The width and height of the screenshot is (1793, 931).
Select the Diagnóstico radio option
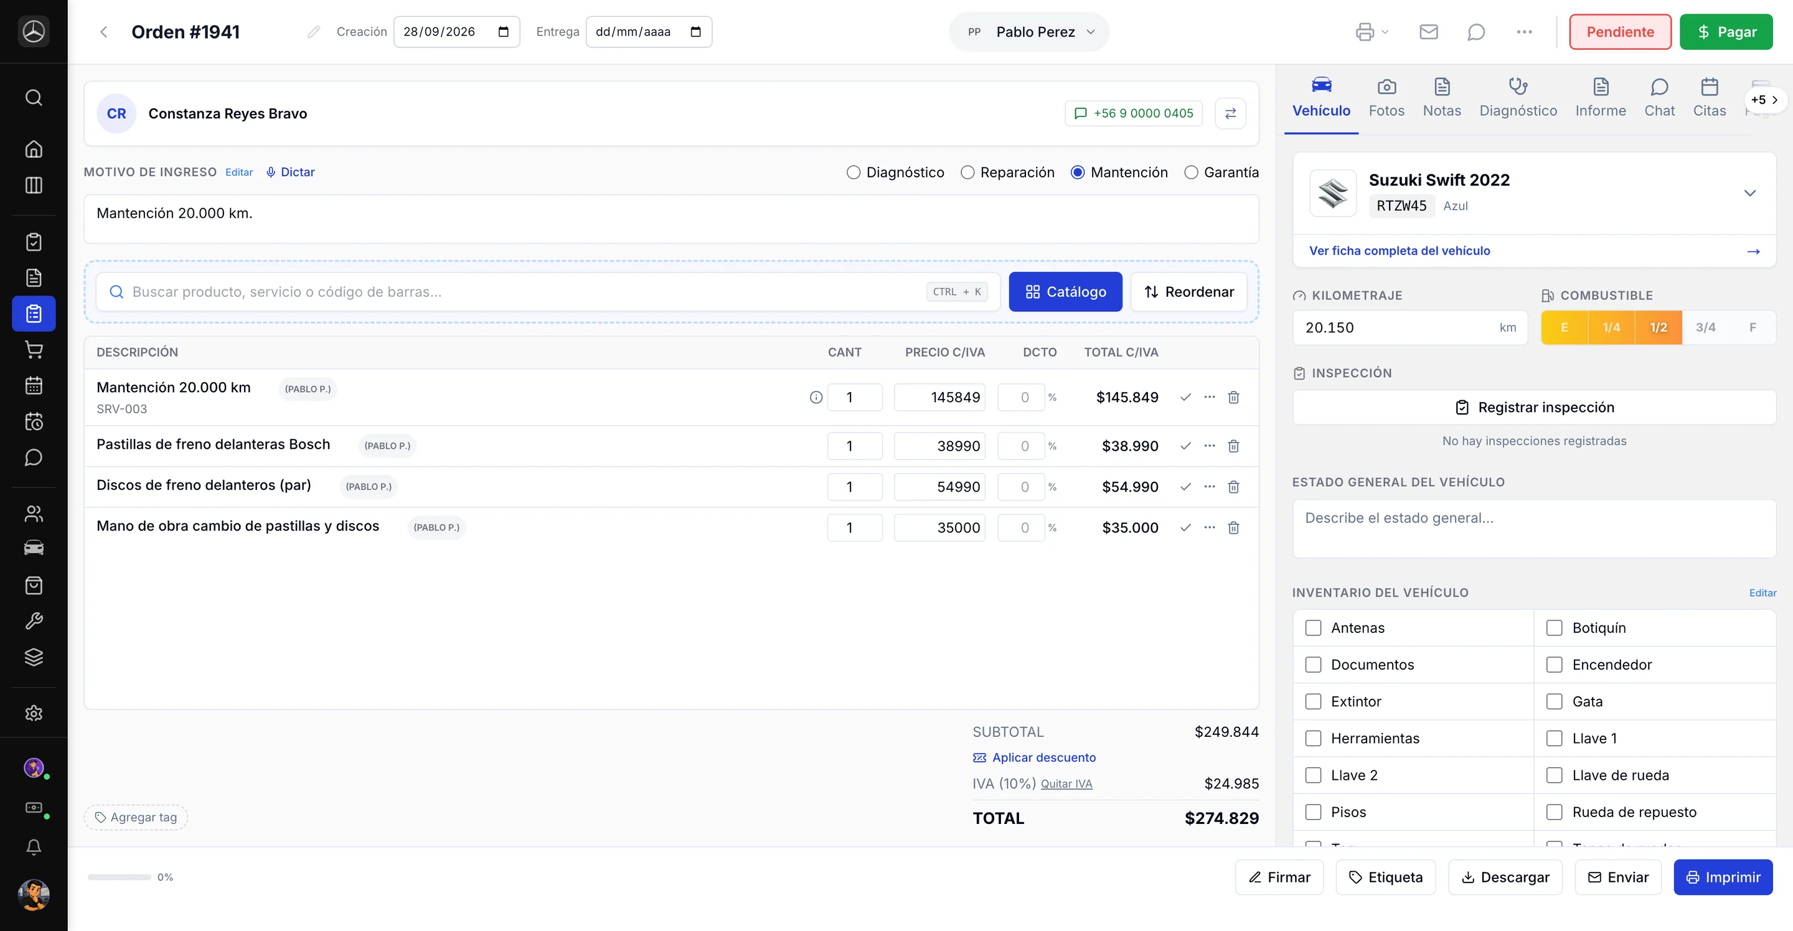[x=854, y=172]
